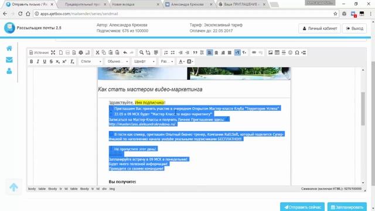The width and height of the screenshot is (375, 211).
Task: Toggle subscript formatting
Action: (x=57, y=62)
